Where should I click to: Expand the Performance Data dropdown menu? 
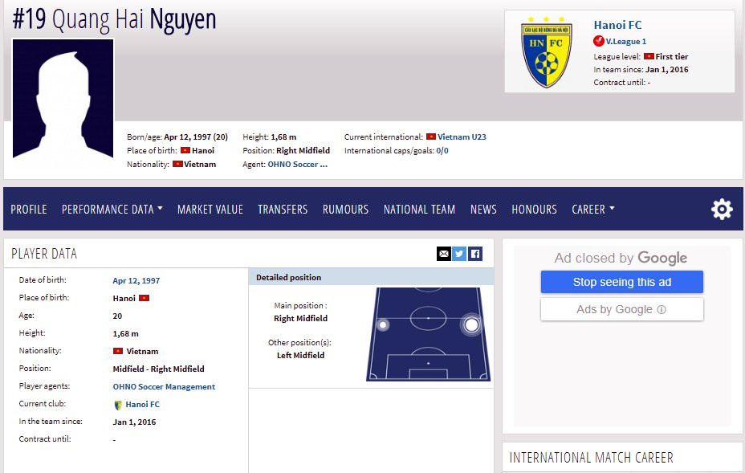(x=112, y=210)
